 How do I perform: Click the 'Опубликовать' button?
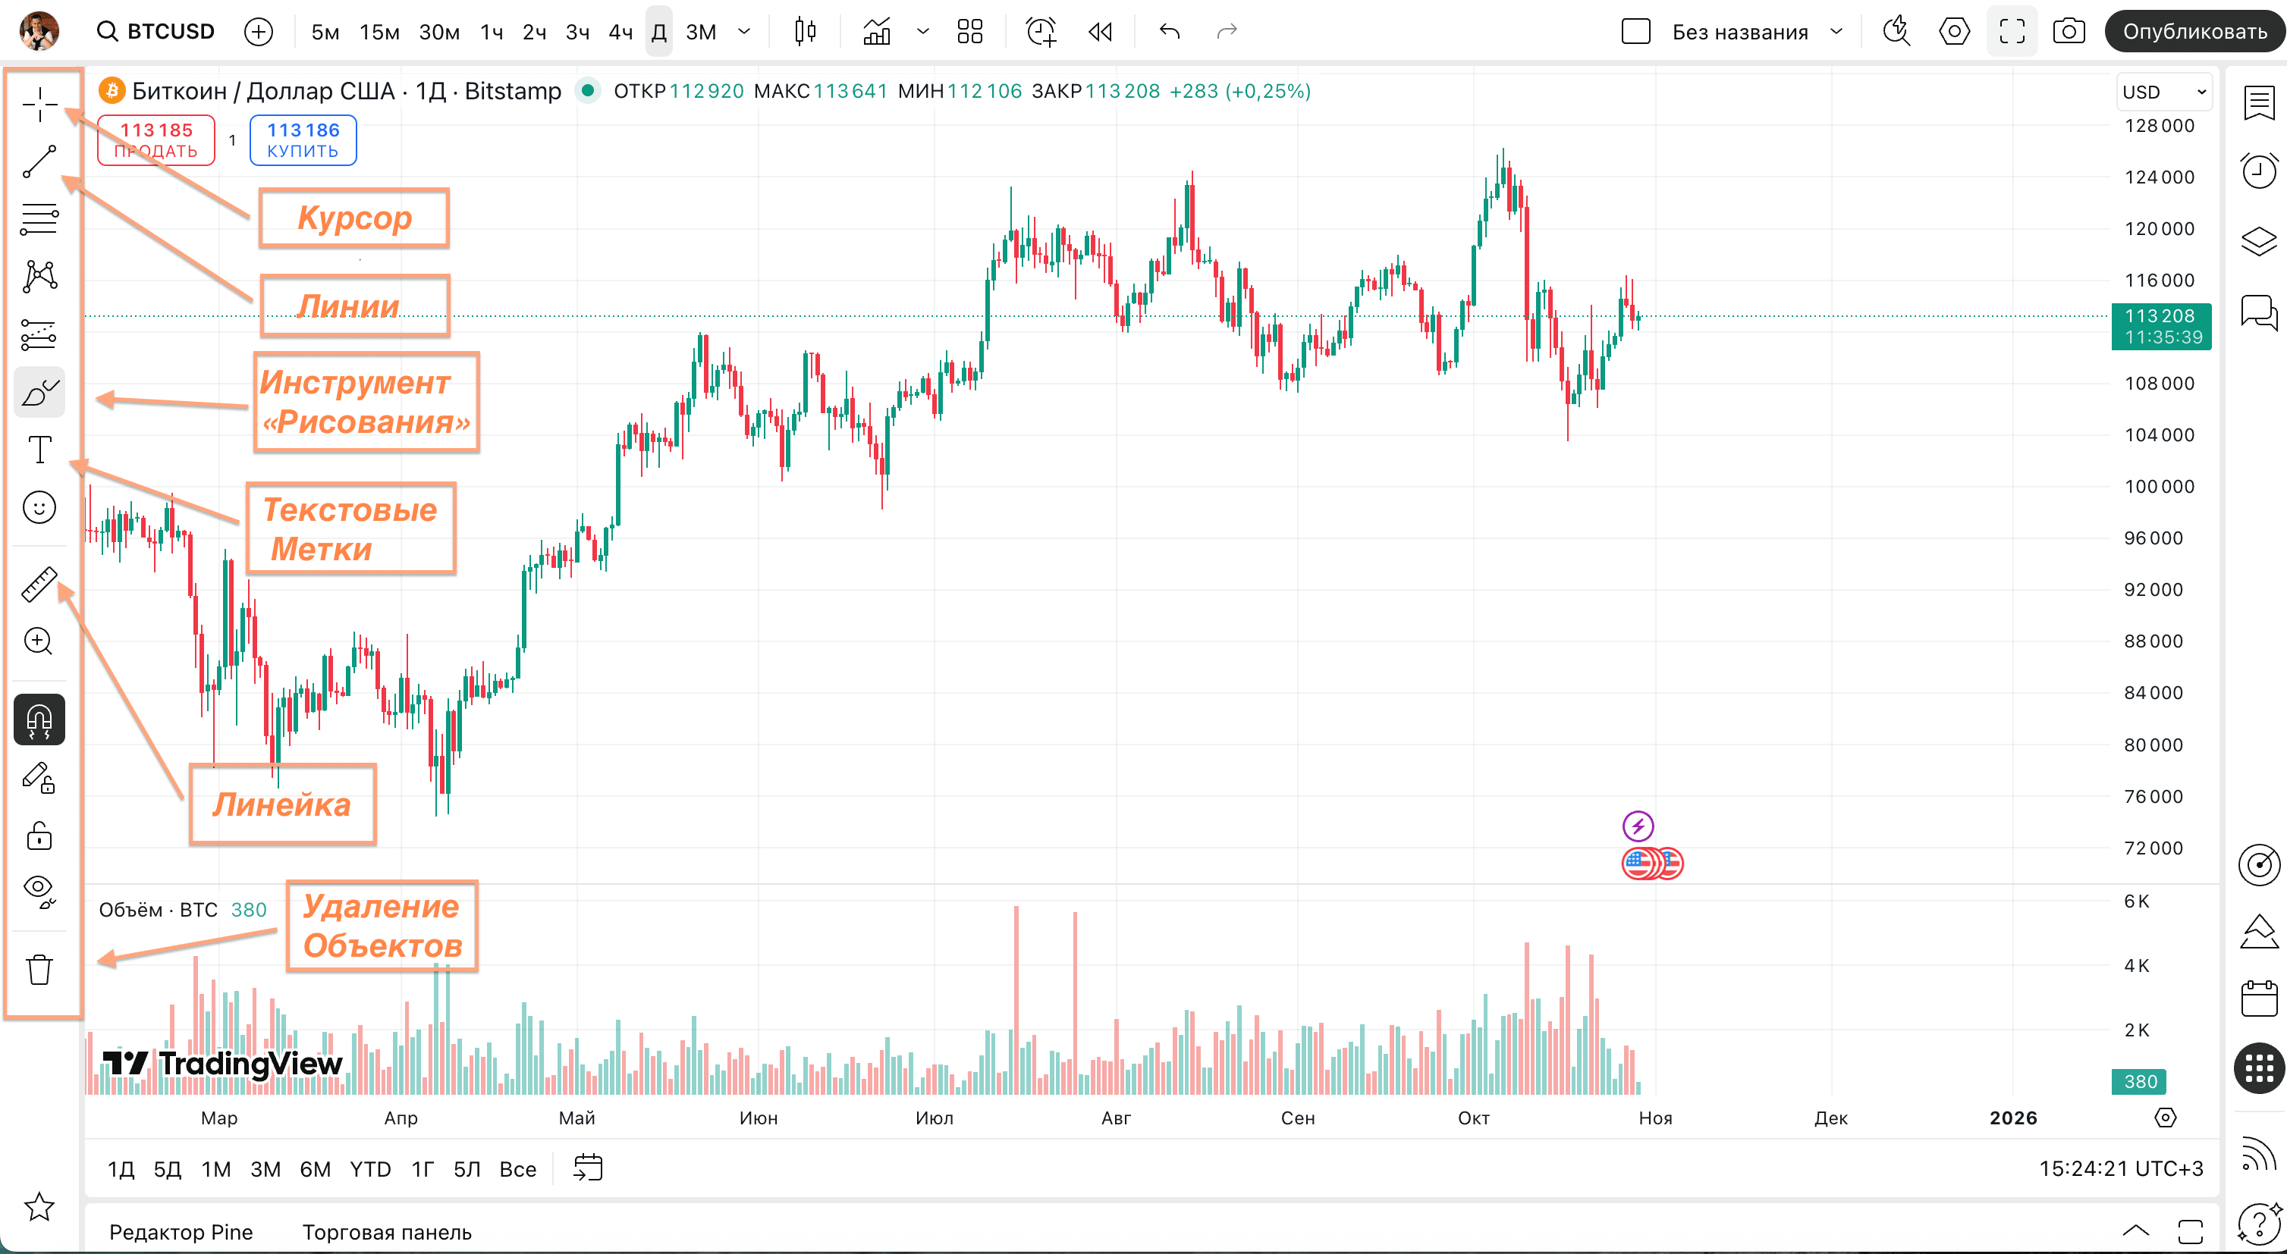click(x=2194, y=30)
